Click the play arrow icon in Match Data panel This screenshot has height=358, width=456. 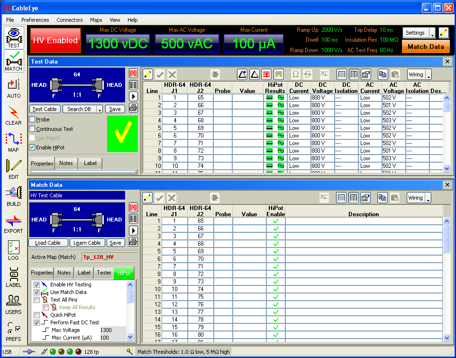tap(133, 230)
